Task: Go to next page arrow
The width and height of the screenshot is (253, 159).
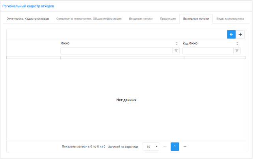Action: point(185,146)
